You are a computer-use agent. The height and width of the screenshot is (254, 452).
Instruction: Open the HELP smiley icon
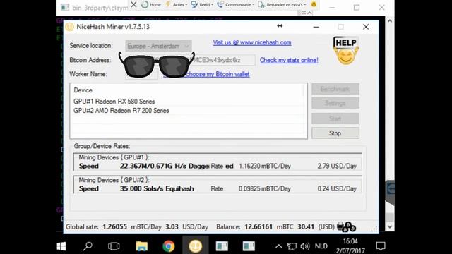[x=346, y=51]
